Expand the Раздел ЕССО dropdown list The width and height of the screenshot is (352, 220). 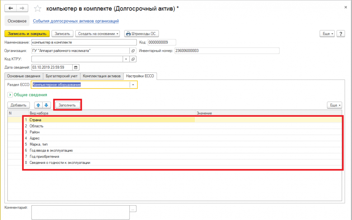point(133,85)
